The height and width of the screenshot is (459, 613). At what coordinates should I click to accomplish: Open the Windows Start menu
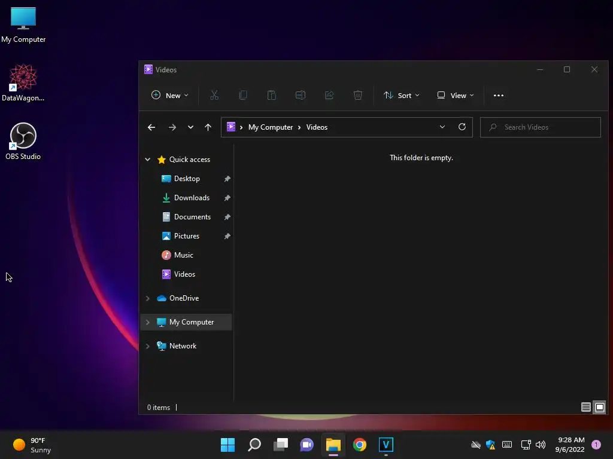tap(227, 445)
